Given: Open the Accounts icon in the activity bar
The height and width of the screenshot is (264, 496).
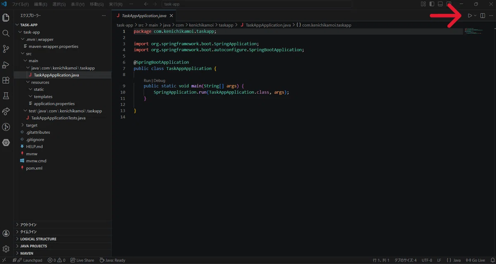Looking at the screenshot, I should point(6,233).
